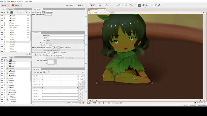Click the Parameter panel menu icon at right
Screen dimensions: 207x116
pyautogui.click(x=83, y=72)
